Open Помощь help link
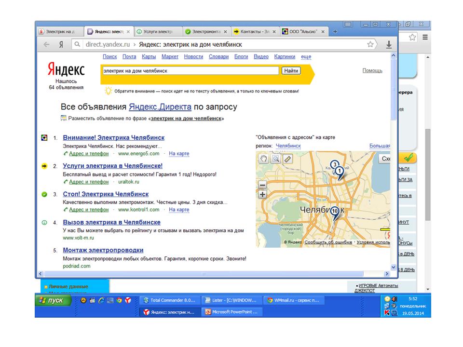This screenshot has height=347, width=463. (x=372, y=70)
